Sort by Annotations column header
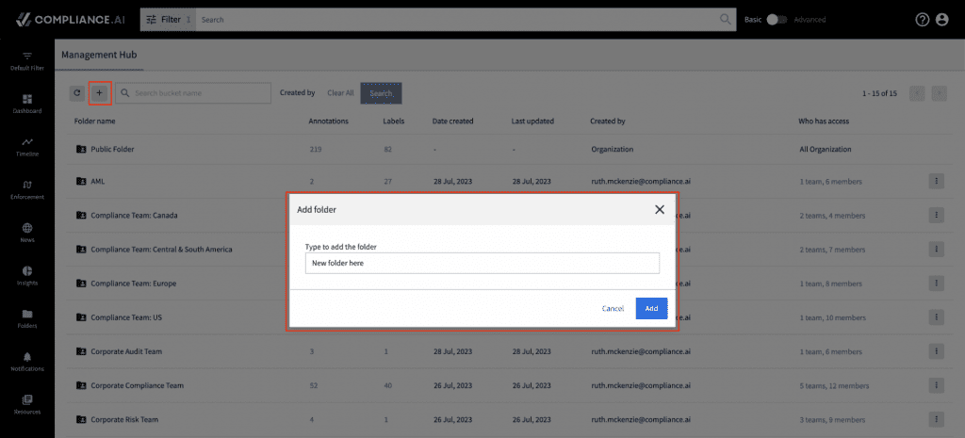 point(329,122)
